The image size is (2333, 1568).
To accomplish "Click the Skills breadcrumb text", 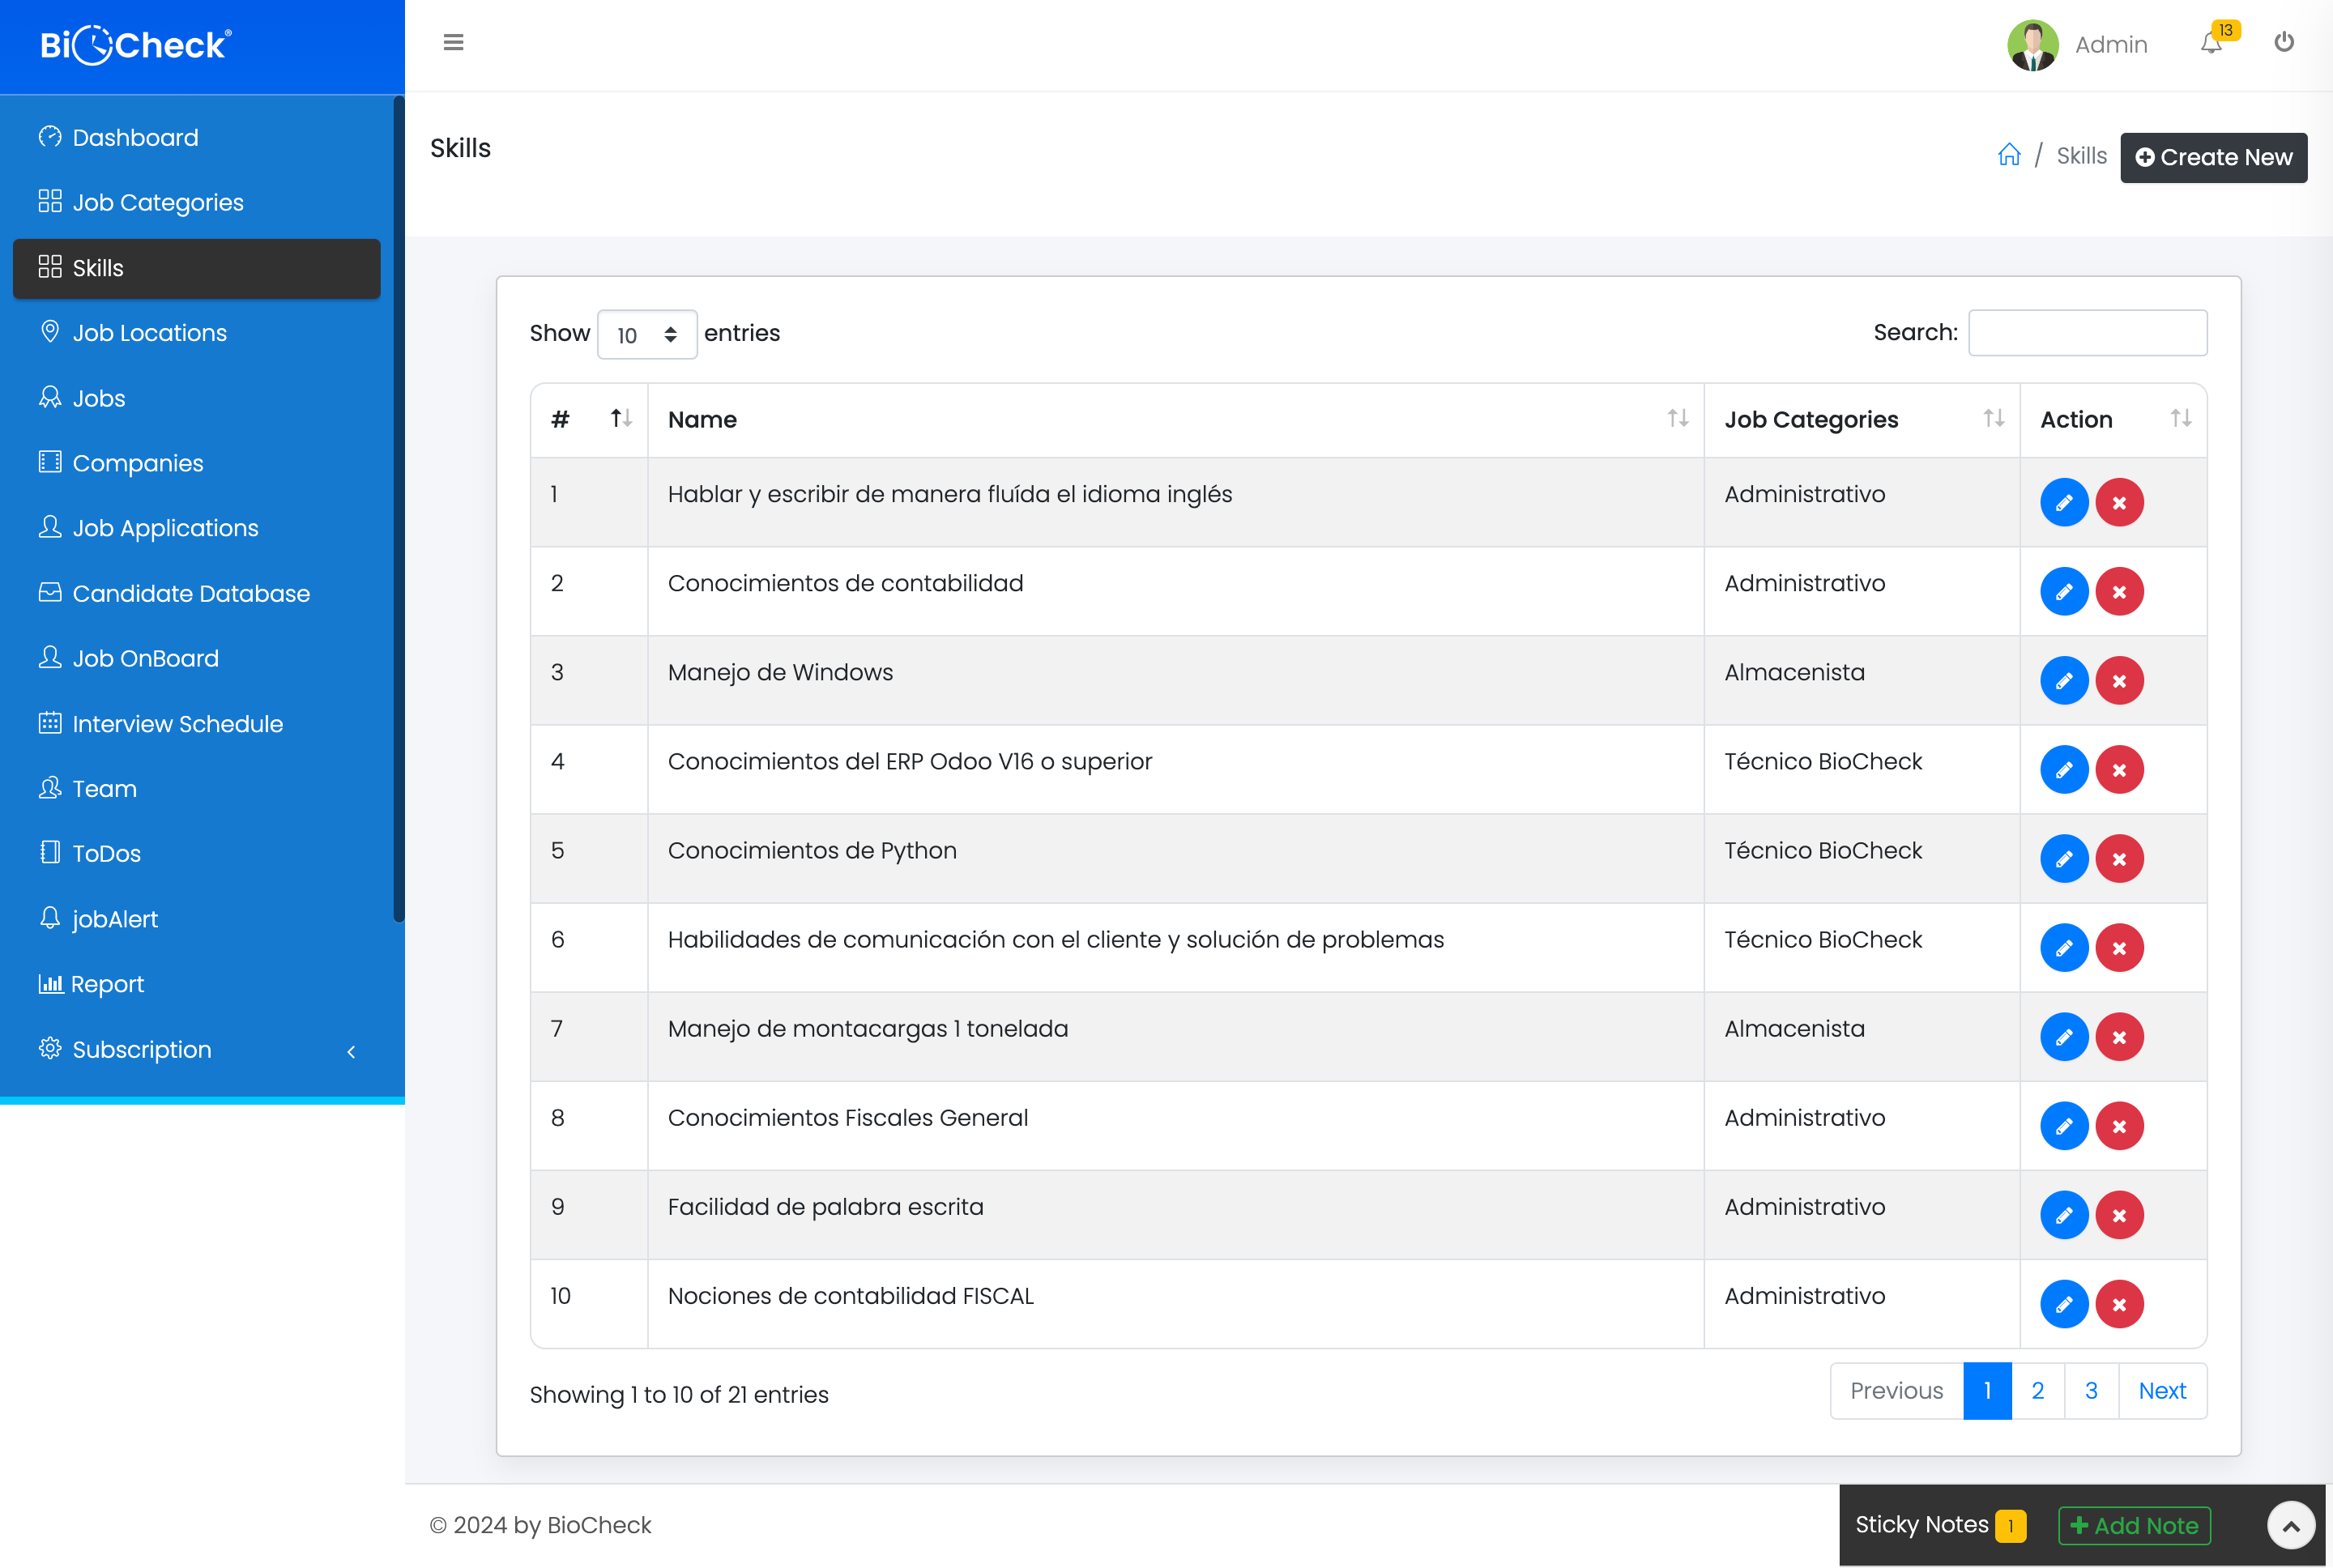I will [x=2081, y=156].
